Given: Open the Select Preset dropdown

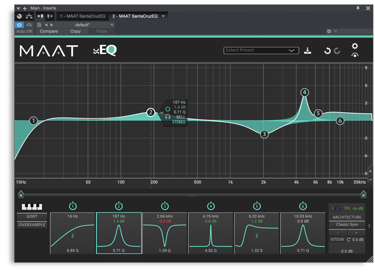Looking at the screenshot, I should point(261,50).
